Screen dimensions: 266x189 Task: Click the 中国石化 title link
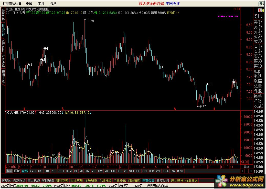point(173,3)
